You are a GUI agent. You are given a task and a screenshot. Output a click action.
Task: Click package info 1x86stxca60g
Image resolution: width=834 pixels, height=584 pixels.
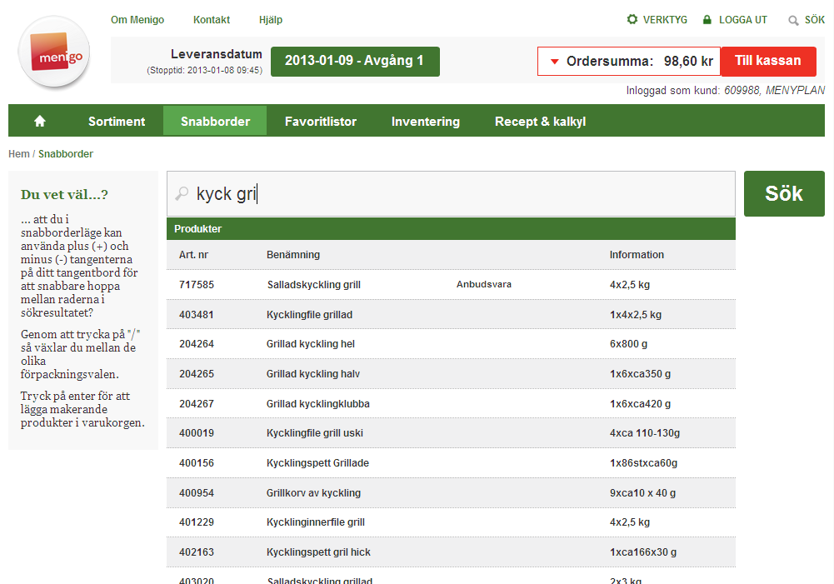[643, 462]
